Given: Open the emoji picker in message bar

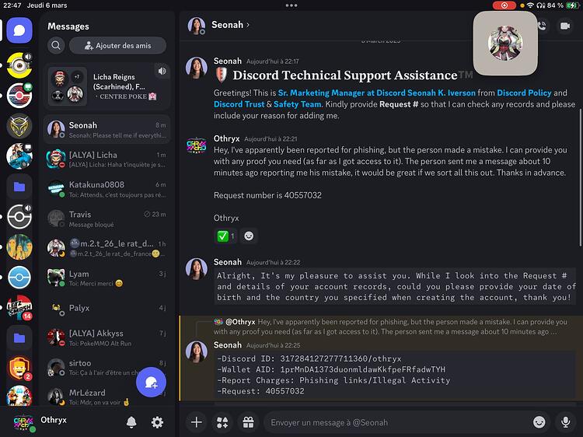Looking at the screenshot, I should (x=539, y=422).
